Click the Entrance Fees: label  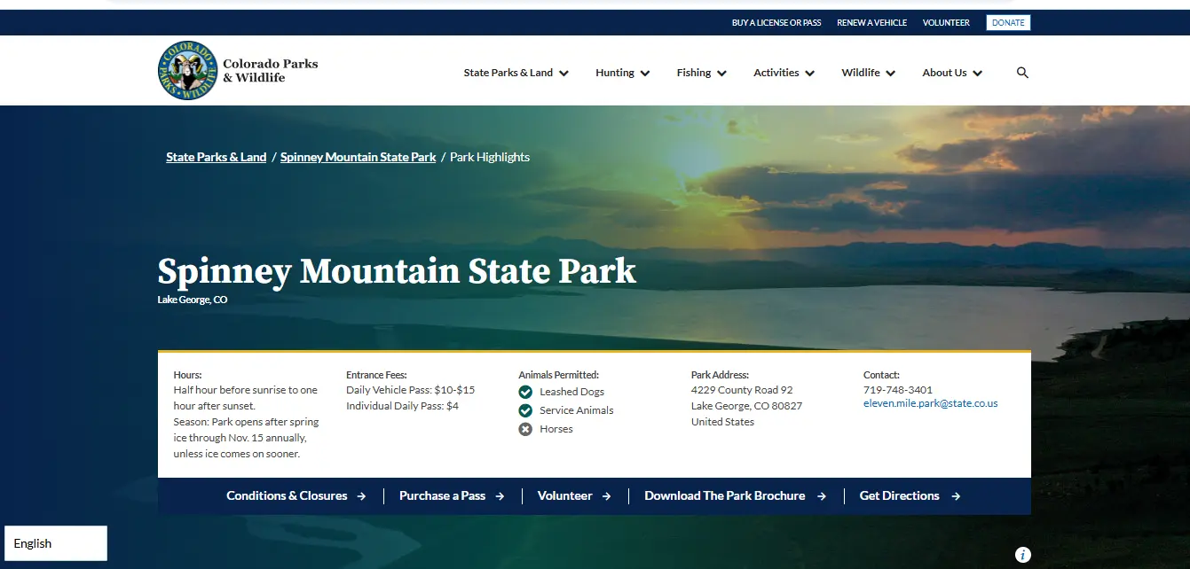pos(376,375)
